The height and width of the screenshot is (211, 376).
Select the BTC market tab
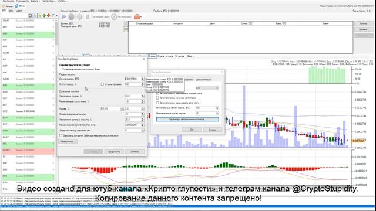4,11
